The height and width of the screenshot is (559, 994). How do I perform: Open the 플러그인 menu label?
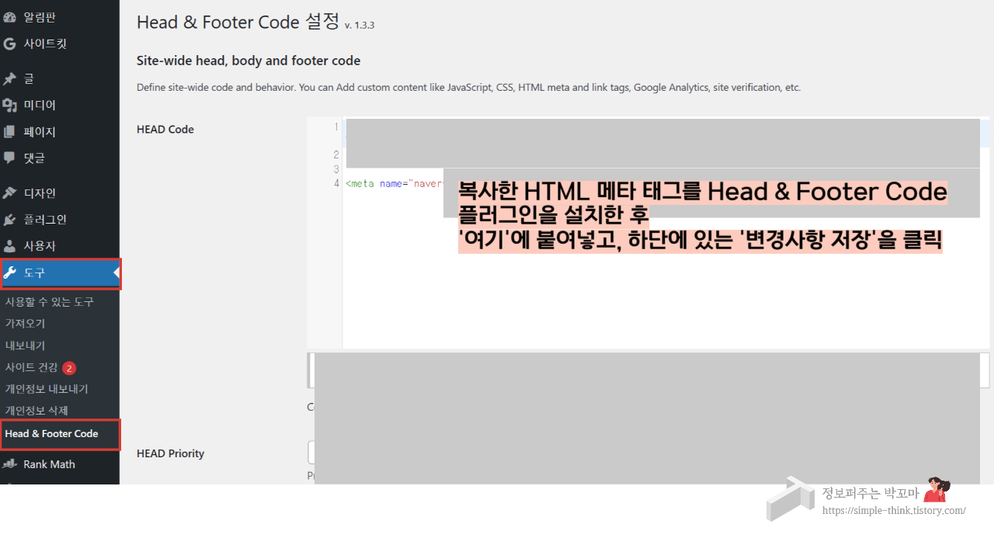pos(45,219)
